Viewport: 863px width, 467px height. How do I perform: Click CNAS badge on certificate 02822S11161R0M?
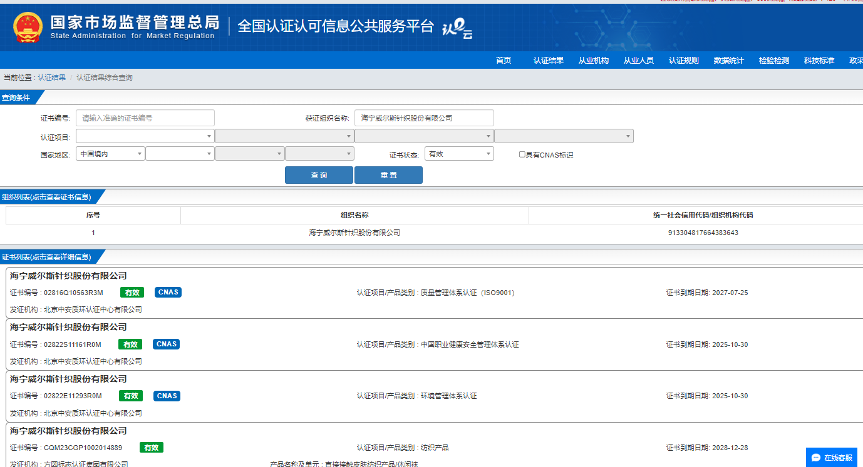point(167,344)
